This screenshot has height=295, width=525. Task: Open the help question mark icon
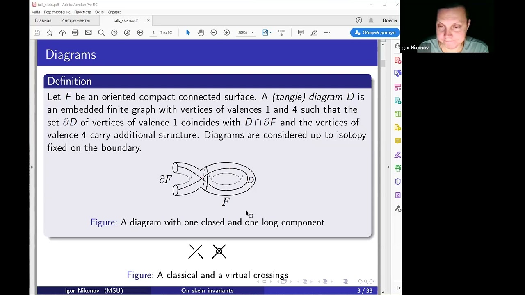(359, 20)
